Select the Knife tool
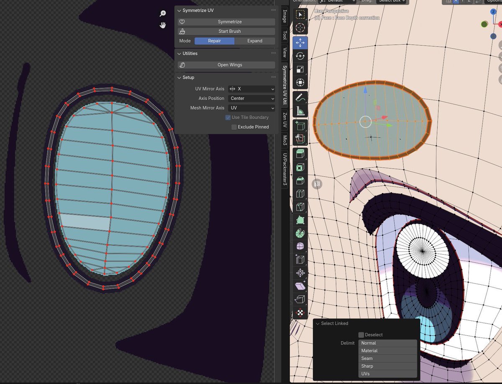 tap(300, 207)
